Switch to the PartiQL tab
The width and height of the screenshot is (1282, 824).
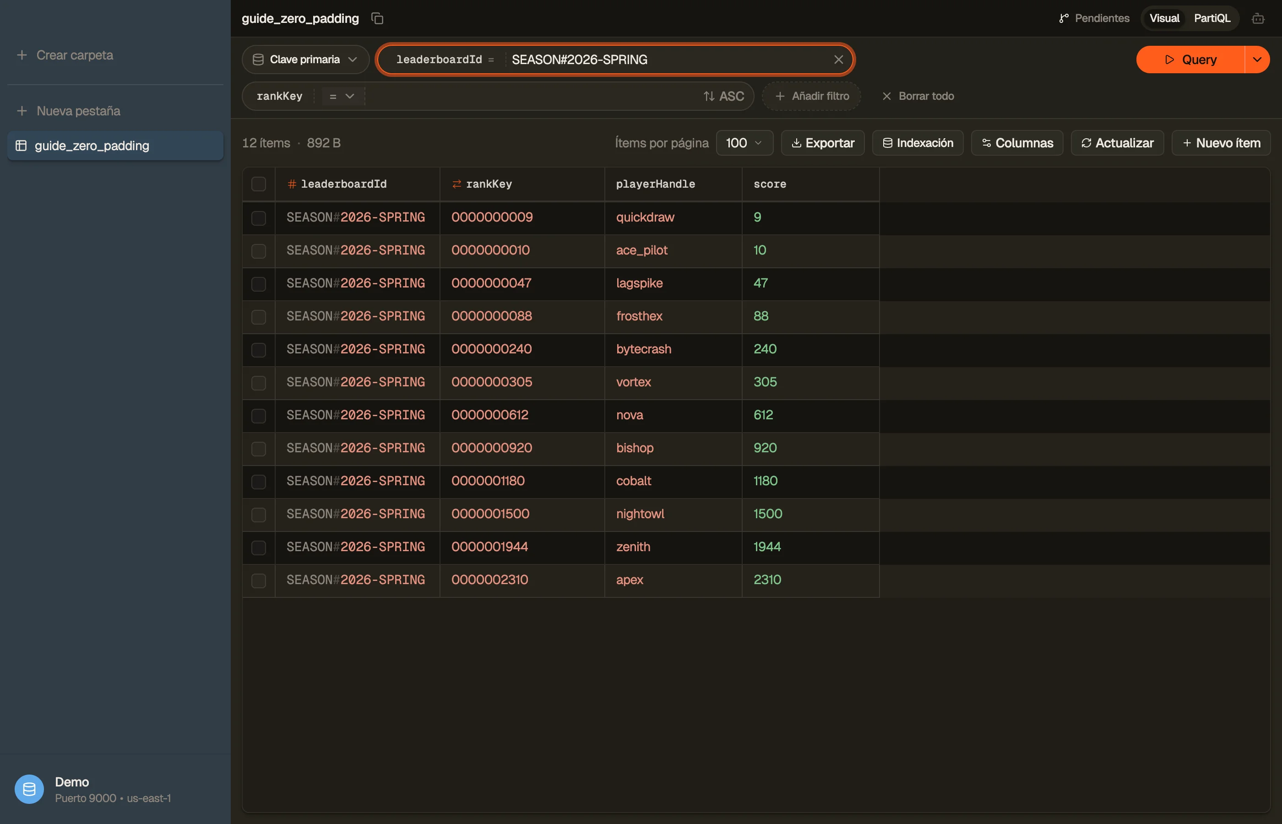pyautogui.click(x=1212, y=18)
